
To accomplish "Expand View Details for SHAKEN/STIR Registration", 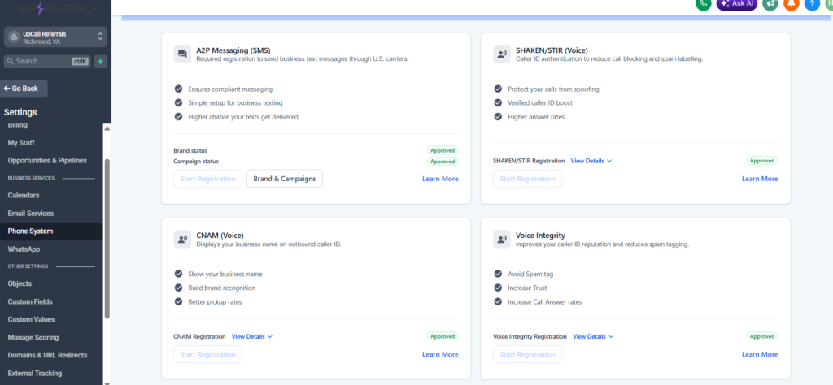I will (591, 161).
